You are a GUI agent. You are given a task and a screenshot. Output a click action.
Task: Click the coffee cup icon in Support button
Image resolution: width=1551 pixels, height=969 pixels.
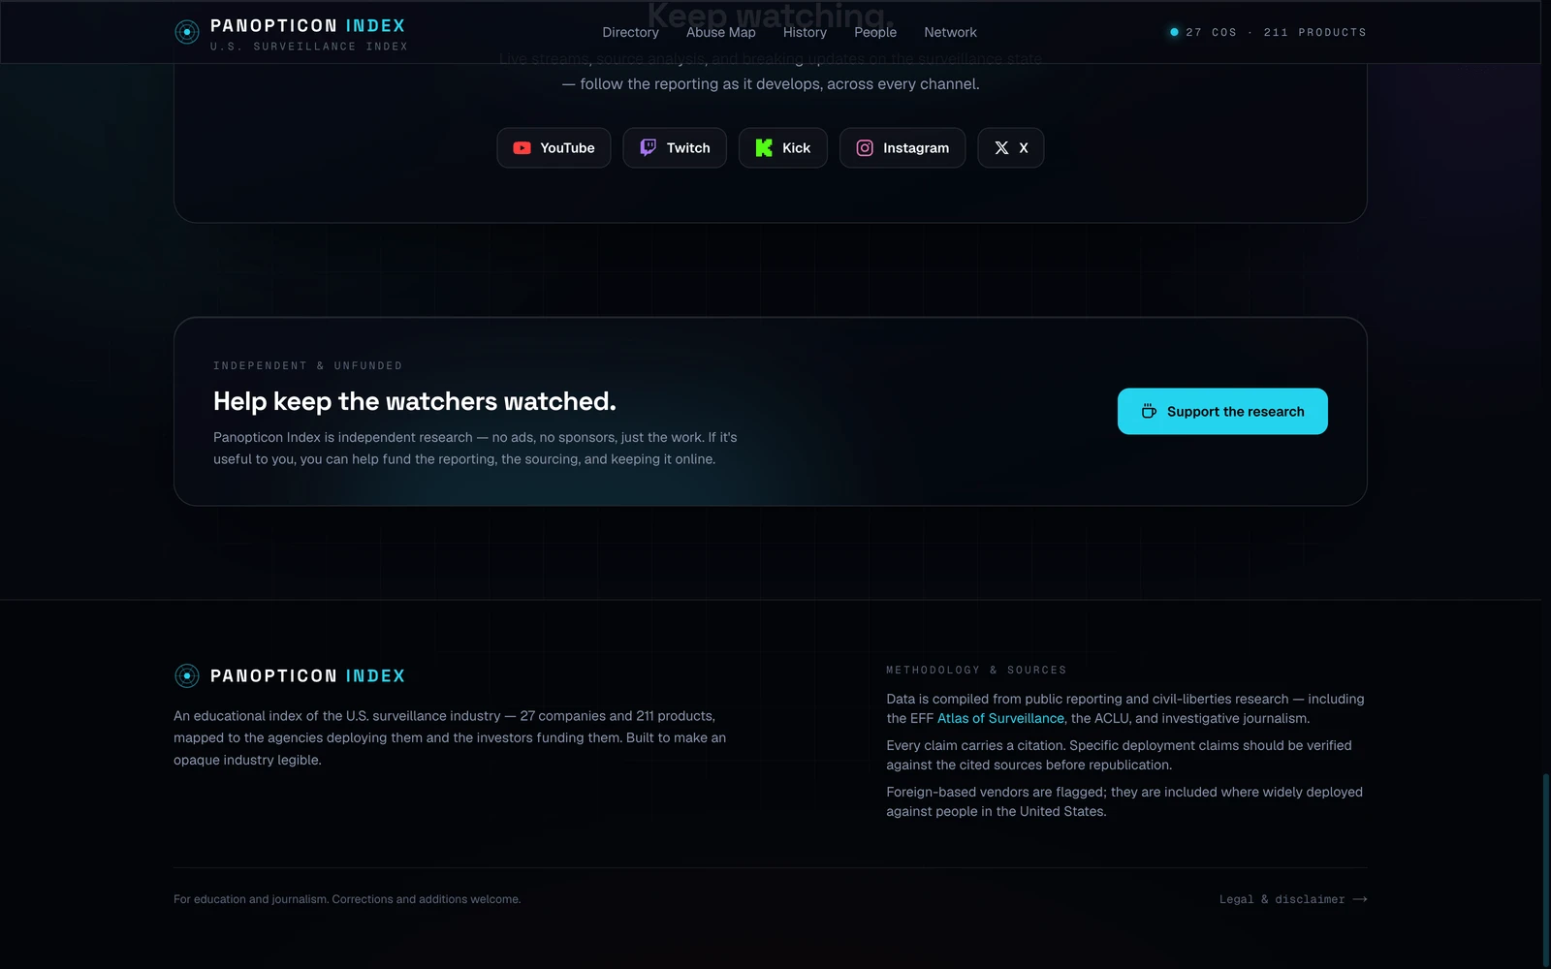(1149, 412)
